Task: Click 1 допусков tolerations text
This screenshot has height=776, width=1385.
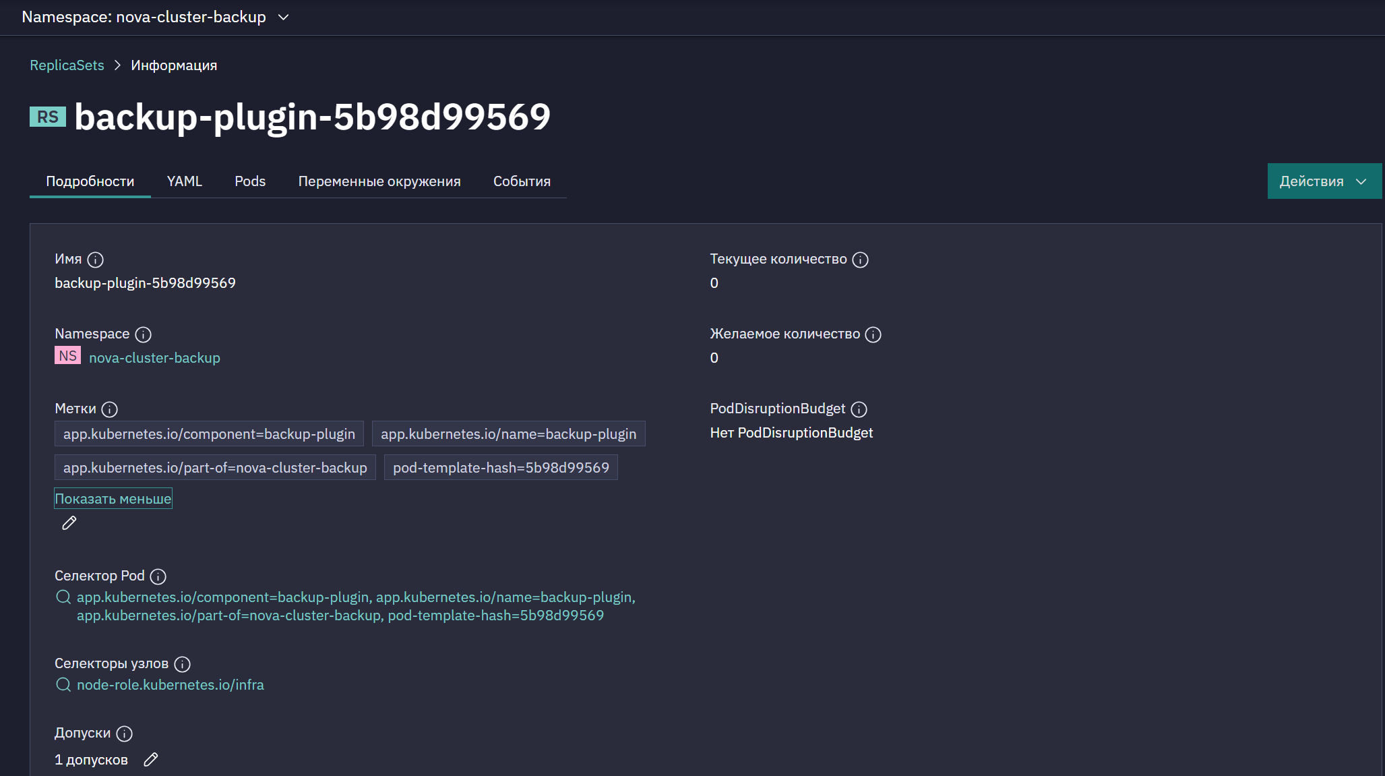Action: click(91, 760)
